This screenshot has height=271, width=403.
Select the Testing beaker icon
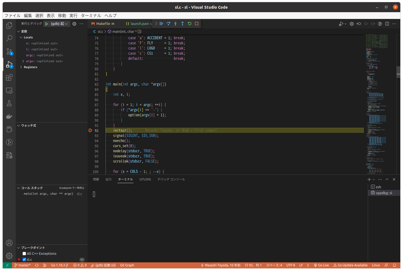[x=9, y=103]
